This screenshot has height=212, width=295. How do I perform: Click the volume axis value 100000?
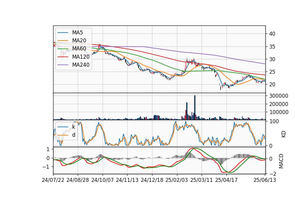pyautogui.click(x=279, y=112)
